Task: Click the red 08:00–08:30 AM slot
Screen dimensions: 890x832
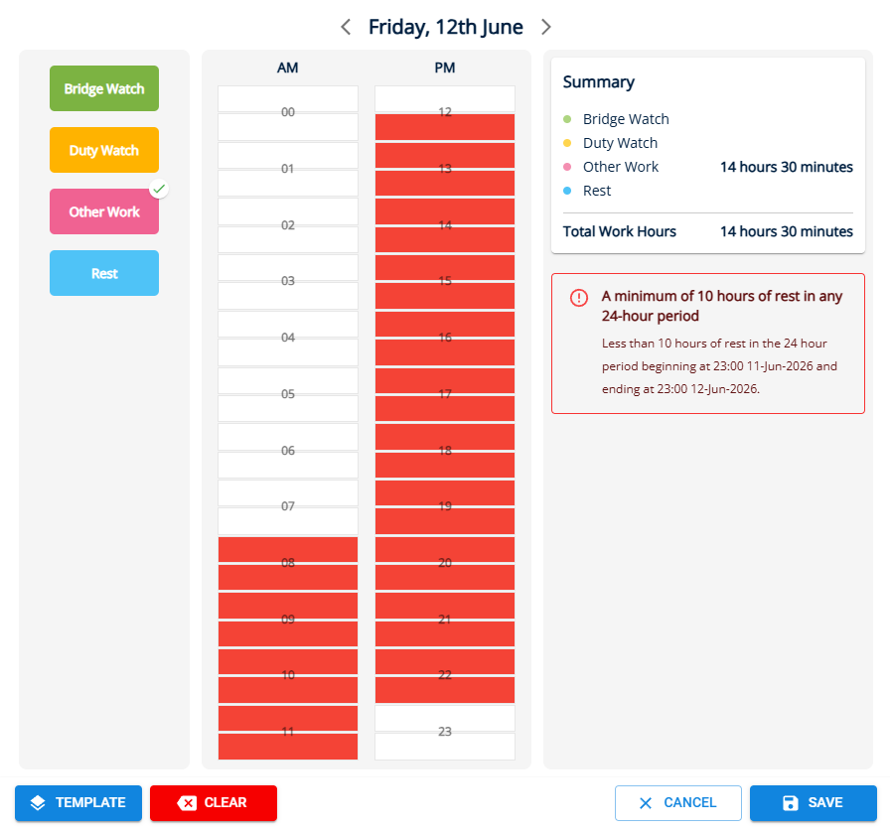Action: 288,549
